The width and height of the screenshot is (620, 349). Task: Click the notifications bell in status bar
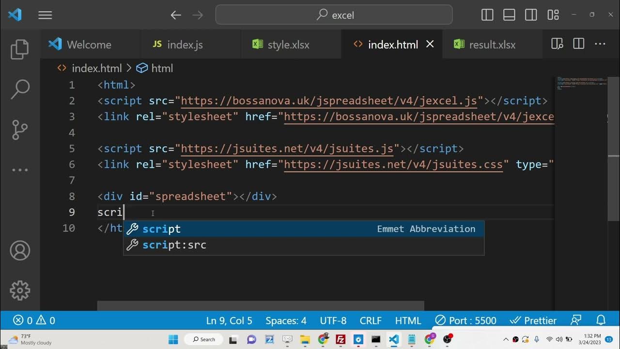[601, 320]
